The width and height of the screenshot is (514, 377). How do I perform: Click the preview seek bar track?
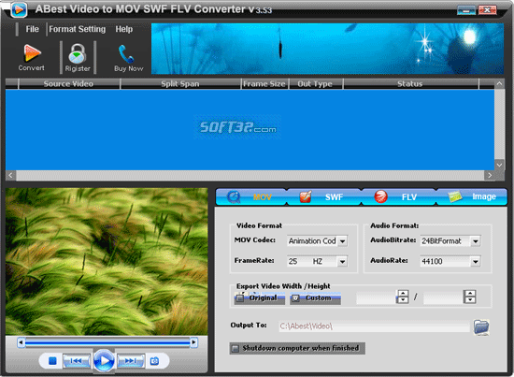point(107,343)
